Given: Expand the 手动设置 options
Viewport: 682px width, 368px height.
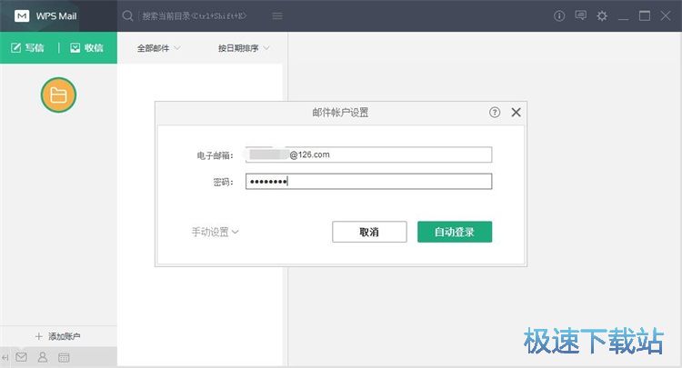Looking at the screenshot, I should coord(216,232).
